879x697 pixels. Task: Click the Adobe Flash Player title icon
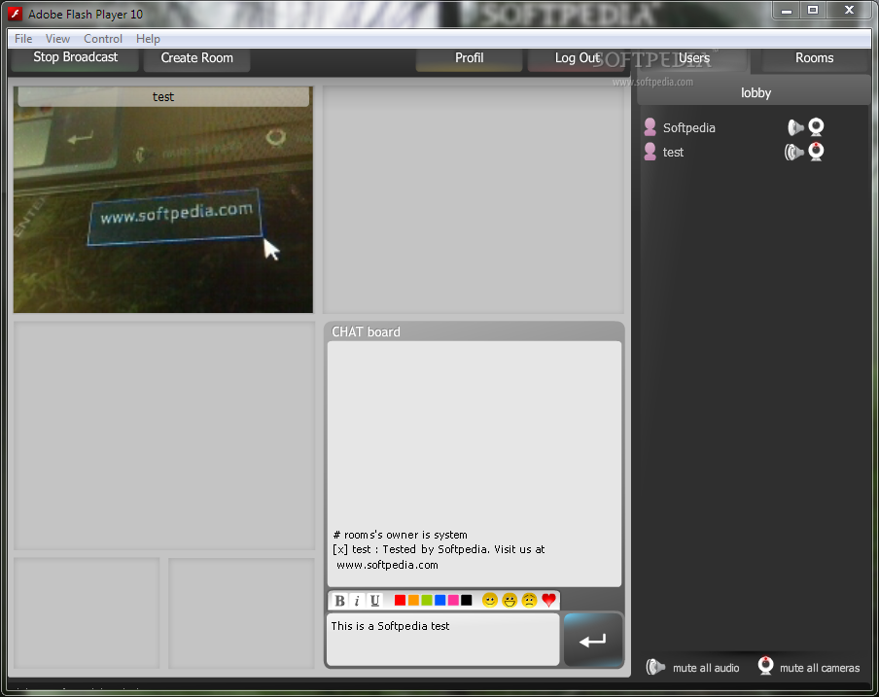[16, 14]
